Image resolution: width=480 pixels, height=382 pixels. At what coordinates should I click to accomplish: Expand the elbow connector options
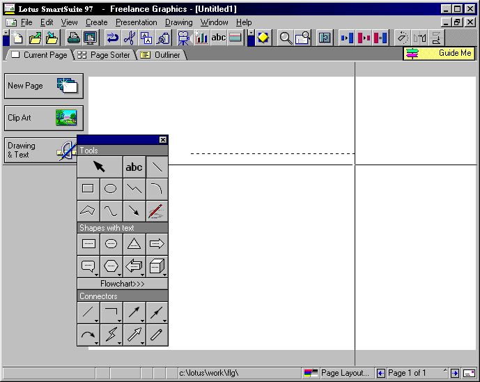tap(119, 321)
